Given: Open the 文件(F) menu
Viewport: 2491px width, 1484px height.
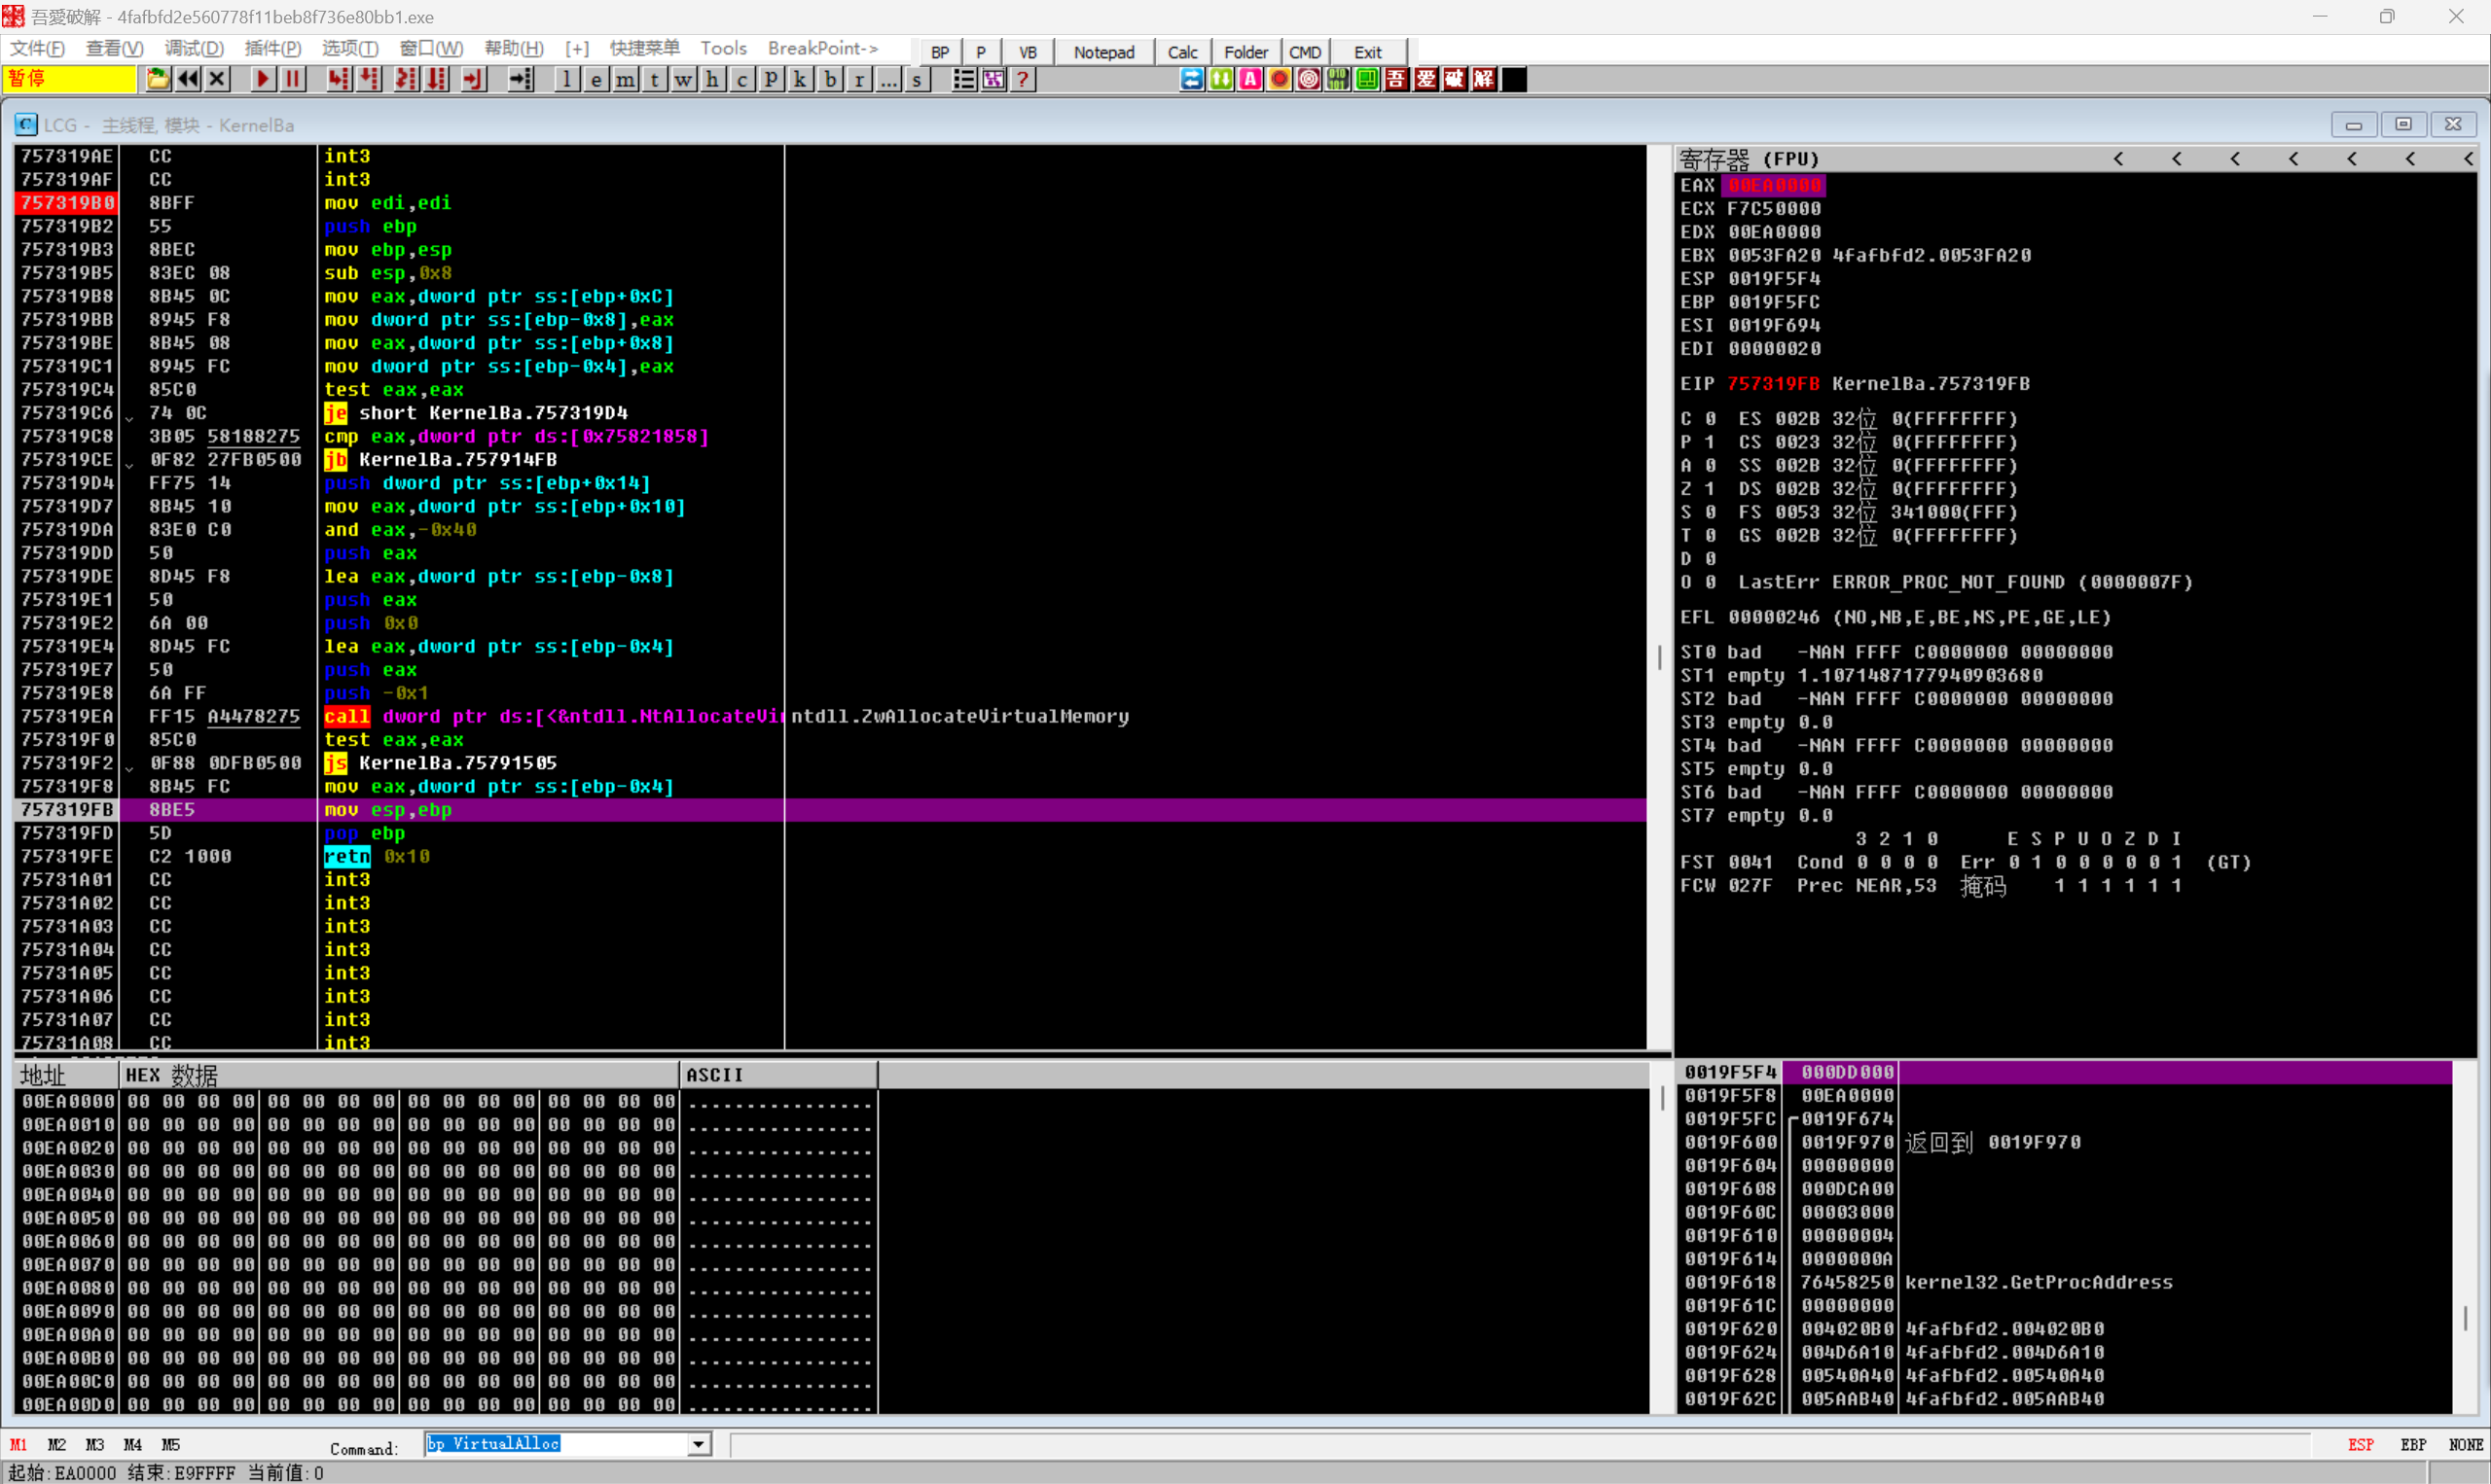Looking at the screenshot, I should (x=37, y=48).
